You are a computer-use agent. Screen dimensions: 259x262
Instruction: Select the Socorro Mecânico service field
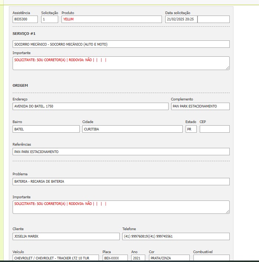121,44
